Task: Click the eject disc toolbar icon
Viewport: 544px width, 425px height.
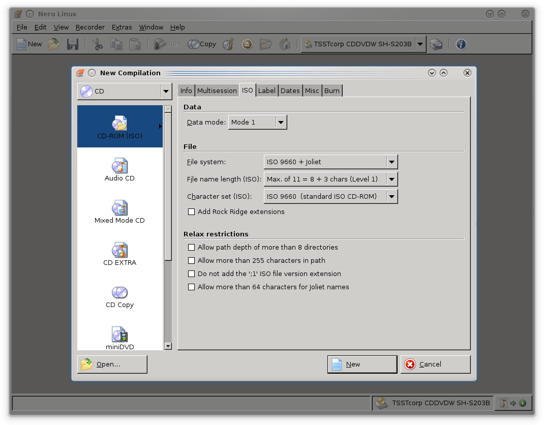Action: point(247,44)
